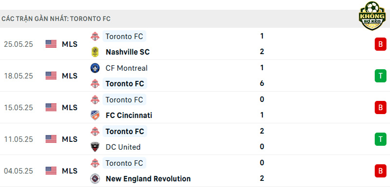Click the DC United team crest
The image size is (390, 195).
pos(95,147)
